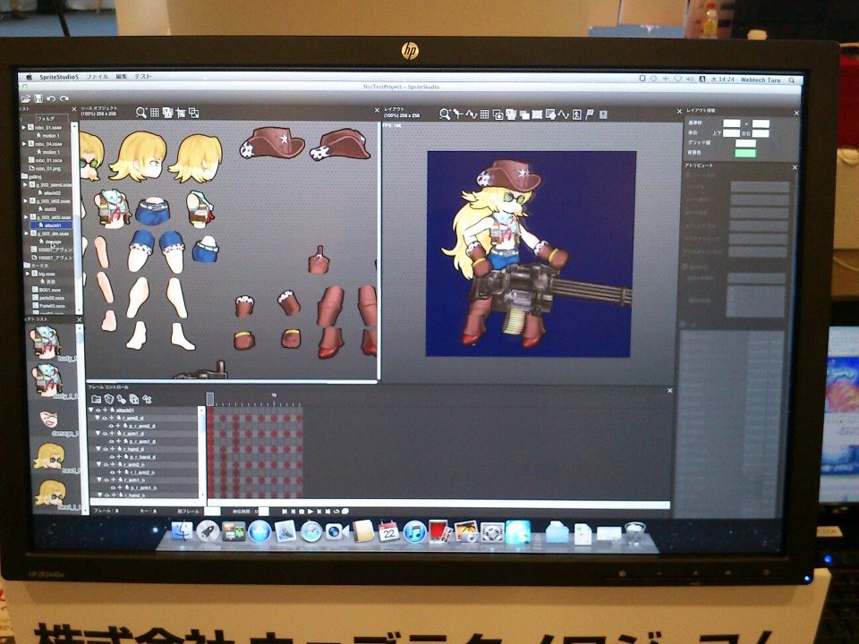Image resolution: width=859 pixels, height=644 pixels.
Task: Toggle visibility eye of p_r_arm1_d row
Action: pyautogui.click(x=111, y=441)
